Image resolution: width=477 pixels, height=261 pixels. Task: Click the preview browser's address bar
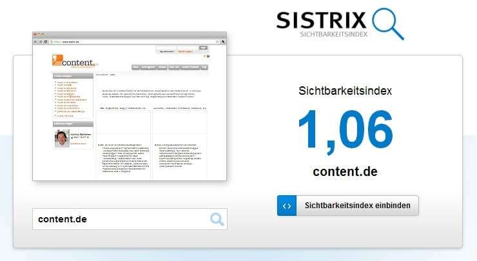click(135, 42)
